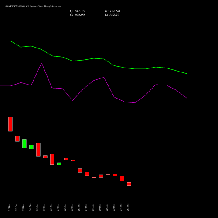This screenshot has height=218, width=218.
Task: Click the green candle for 03 Dec
Action: click(x=24, y=143)
